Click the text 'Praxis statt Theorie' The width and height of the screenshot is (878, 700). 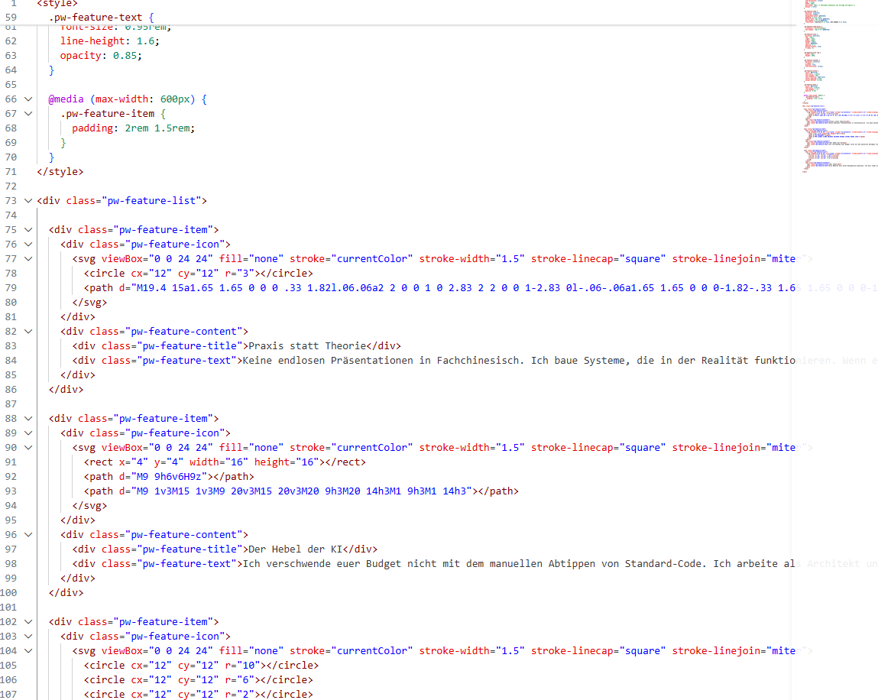[x=307, y=346]
